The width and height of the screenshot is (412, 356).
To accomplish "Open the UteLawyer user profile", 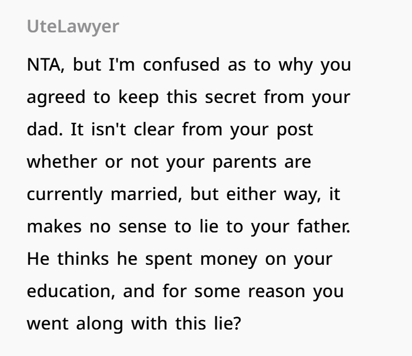I will tap(73, 27).
